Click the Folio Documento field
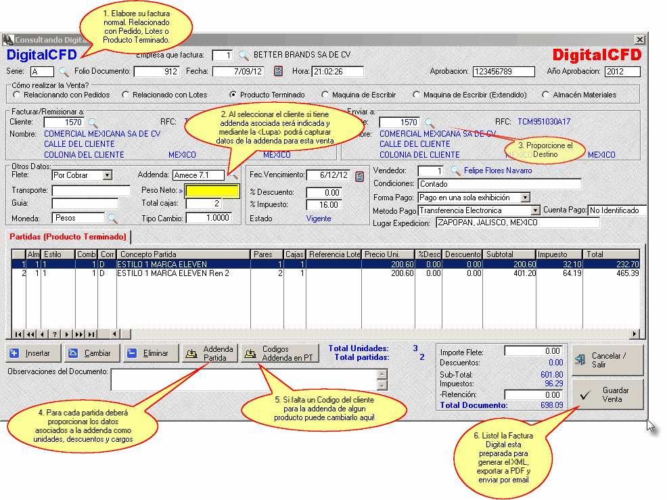 point(156,72)
